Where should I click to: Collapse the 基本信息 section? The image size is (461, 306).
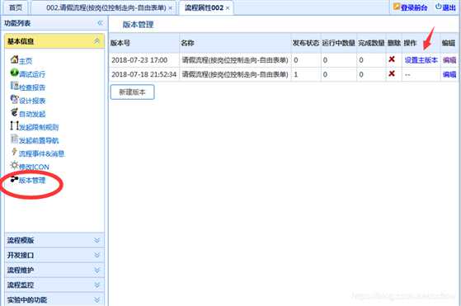[96, 41]
